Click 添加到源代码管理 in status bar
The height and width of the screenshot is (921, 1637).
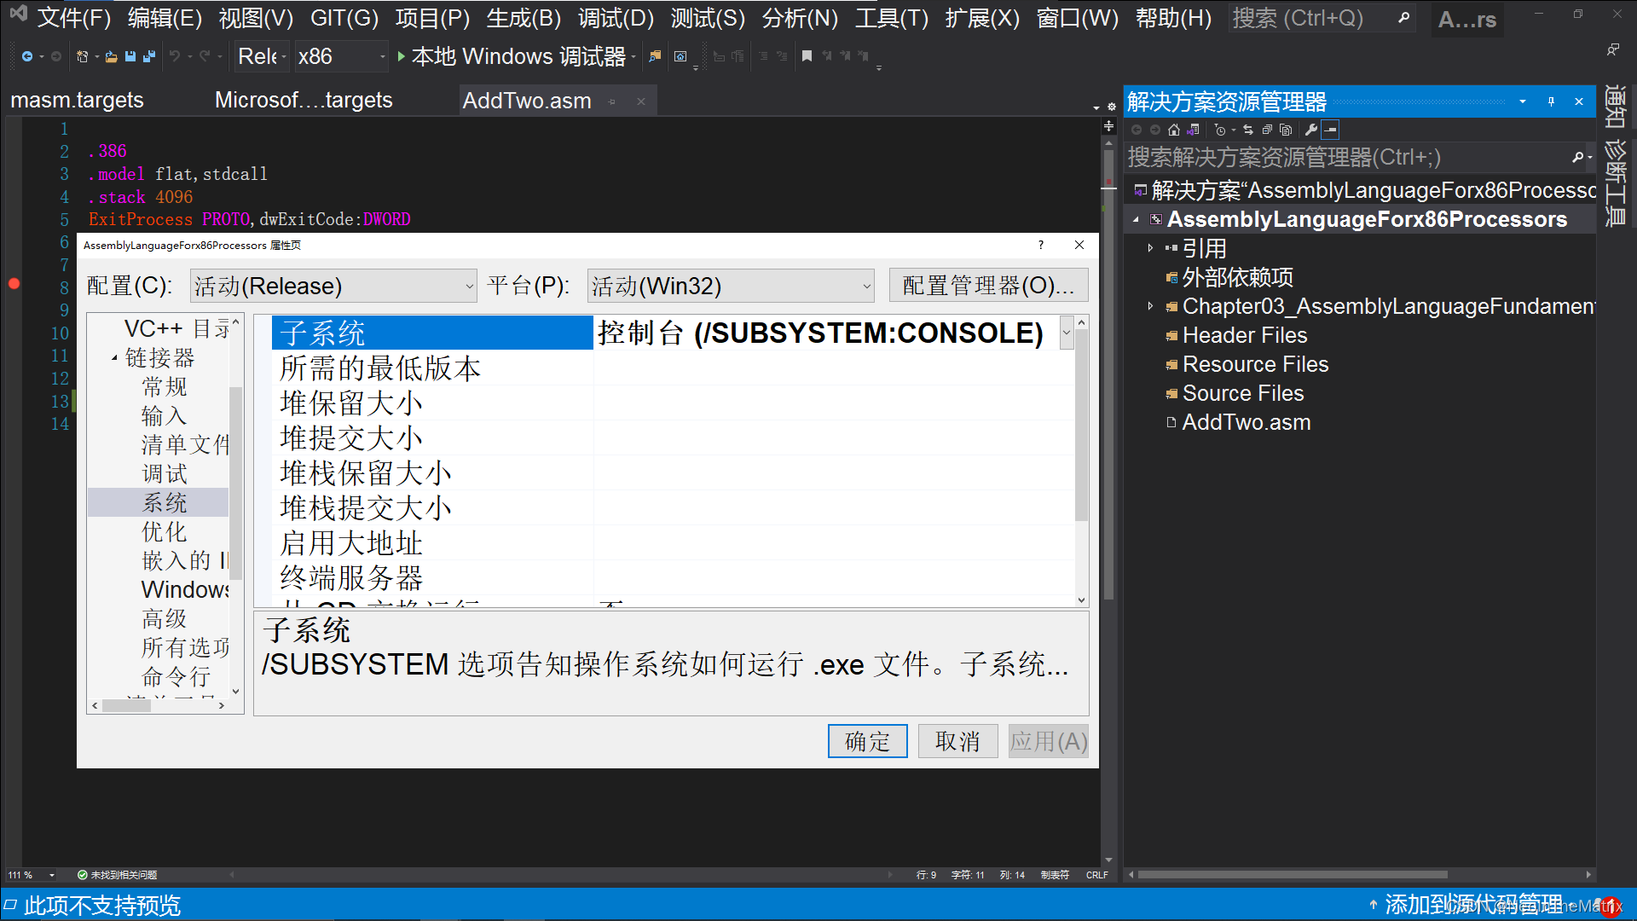pyautogui.click(x=1473, y=905)
